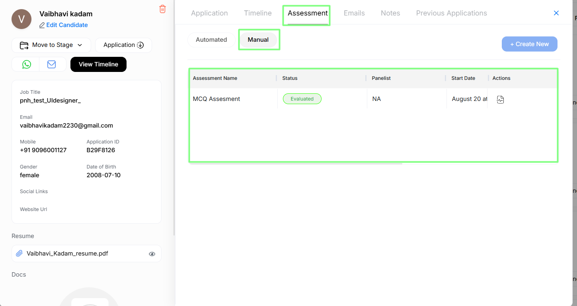Click the Start Date column header
This screenshot has width=577, height=306.
(463, 78)
